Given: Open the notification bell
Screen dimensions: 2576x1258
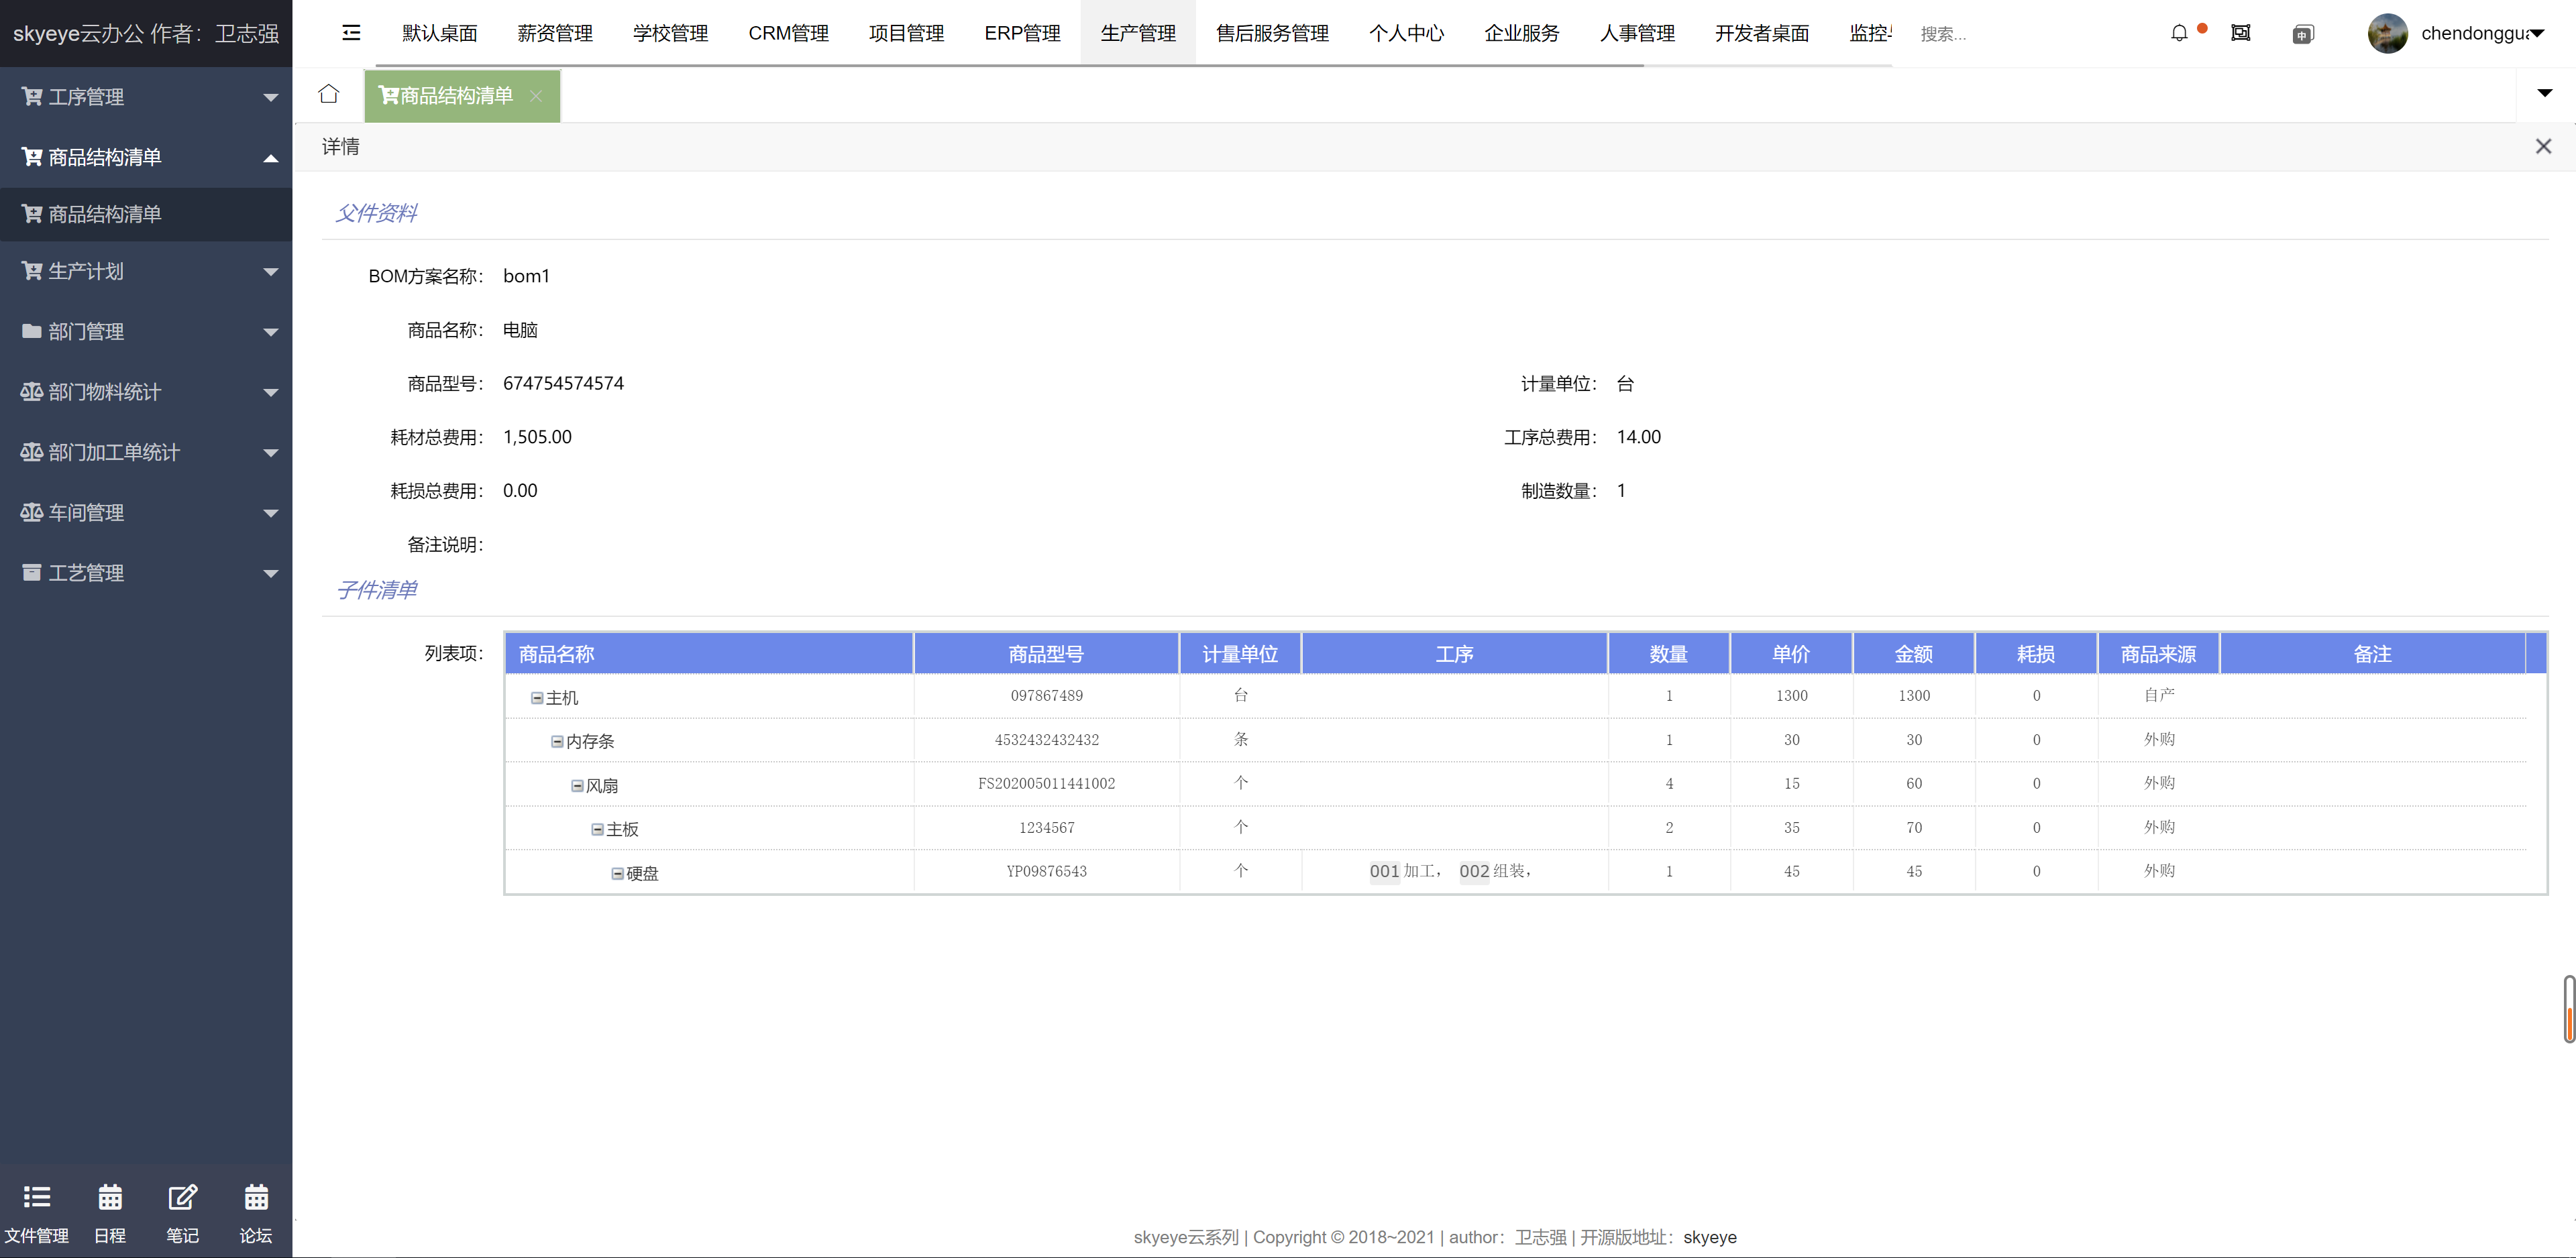Looking at the screenshot, I should coord(2179,33).
